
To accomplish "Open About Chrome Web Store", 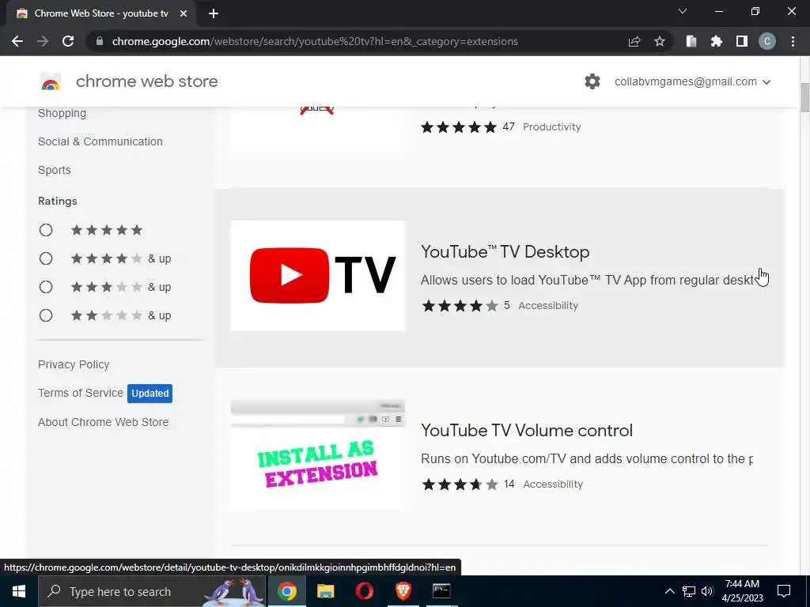I will [x=104, y=422].
